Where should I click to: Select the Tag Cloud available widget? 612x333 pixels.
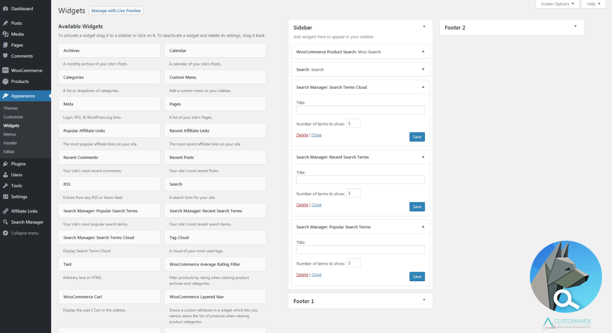pyautogui.click(x=215, y=237)
